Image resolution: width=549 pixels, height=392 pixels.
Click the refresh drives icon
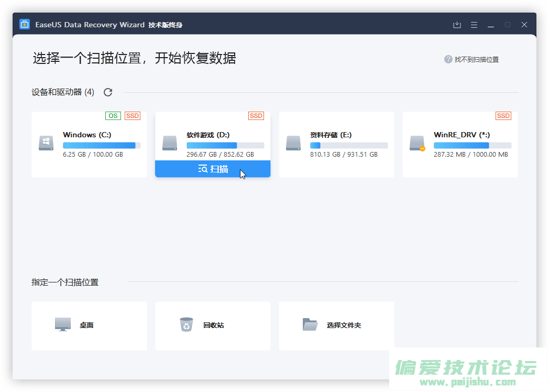tap(108, 92)
